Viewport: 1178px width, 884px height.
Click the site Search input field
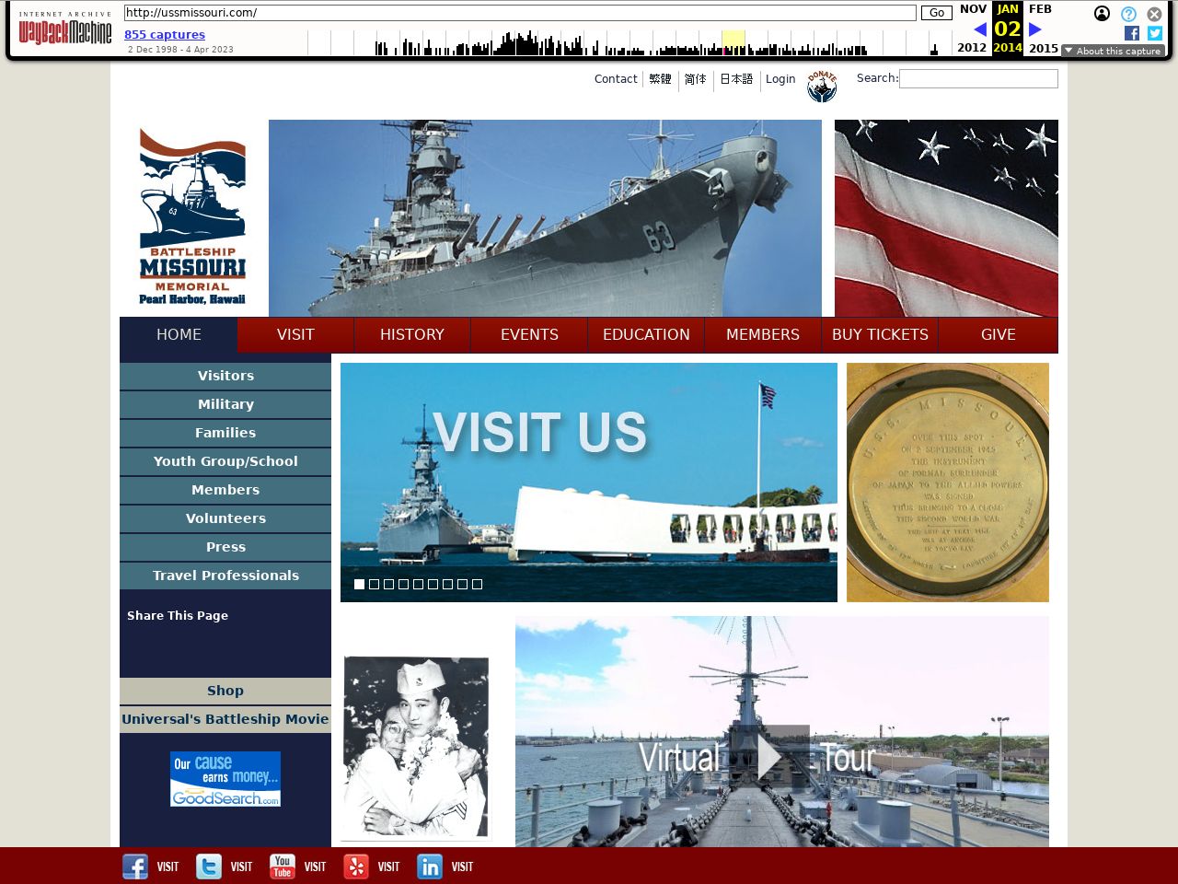(978, 79)
